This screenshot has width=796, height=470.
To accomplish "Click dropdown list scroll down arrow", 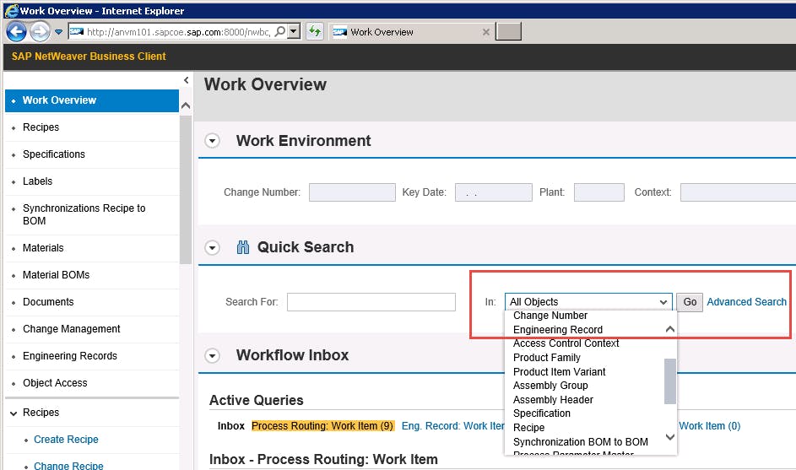I will [x=670, y=436].
